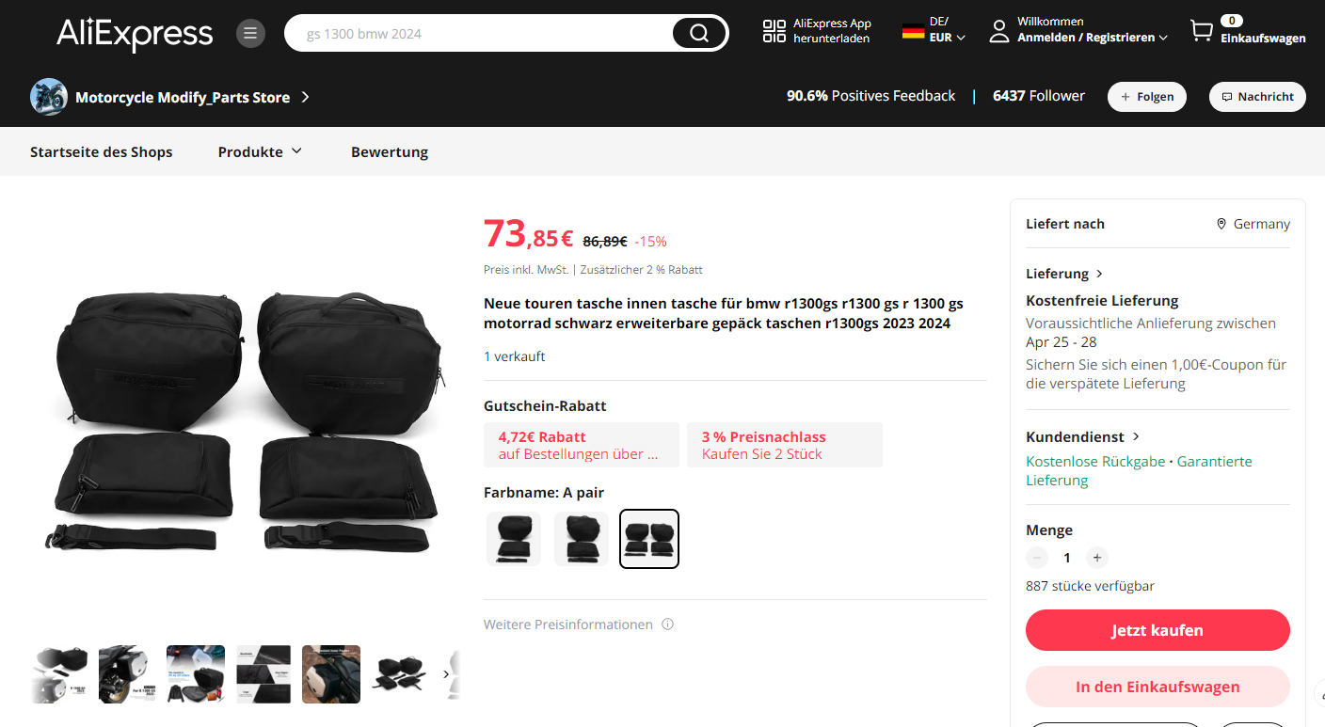Open the hamburger categories menu icon
This screenshot has width=1325, height=727.
(250, 34)
